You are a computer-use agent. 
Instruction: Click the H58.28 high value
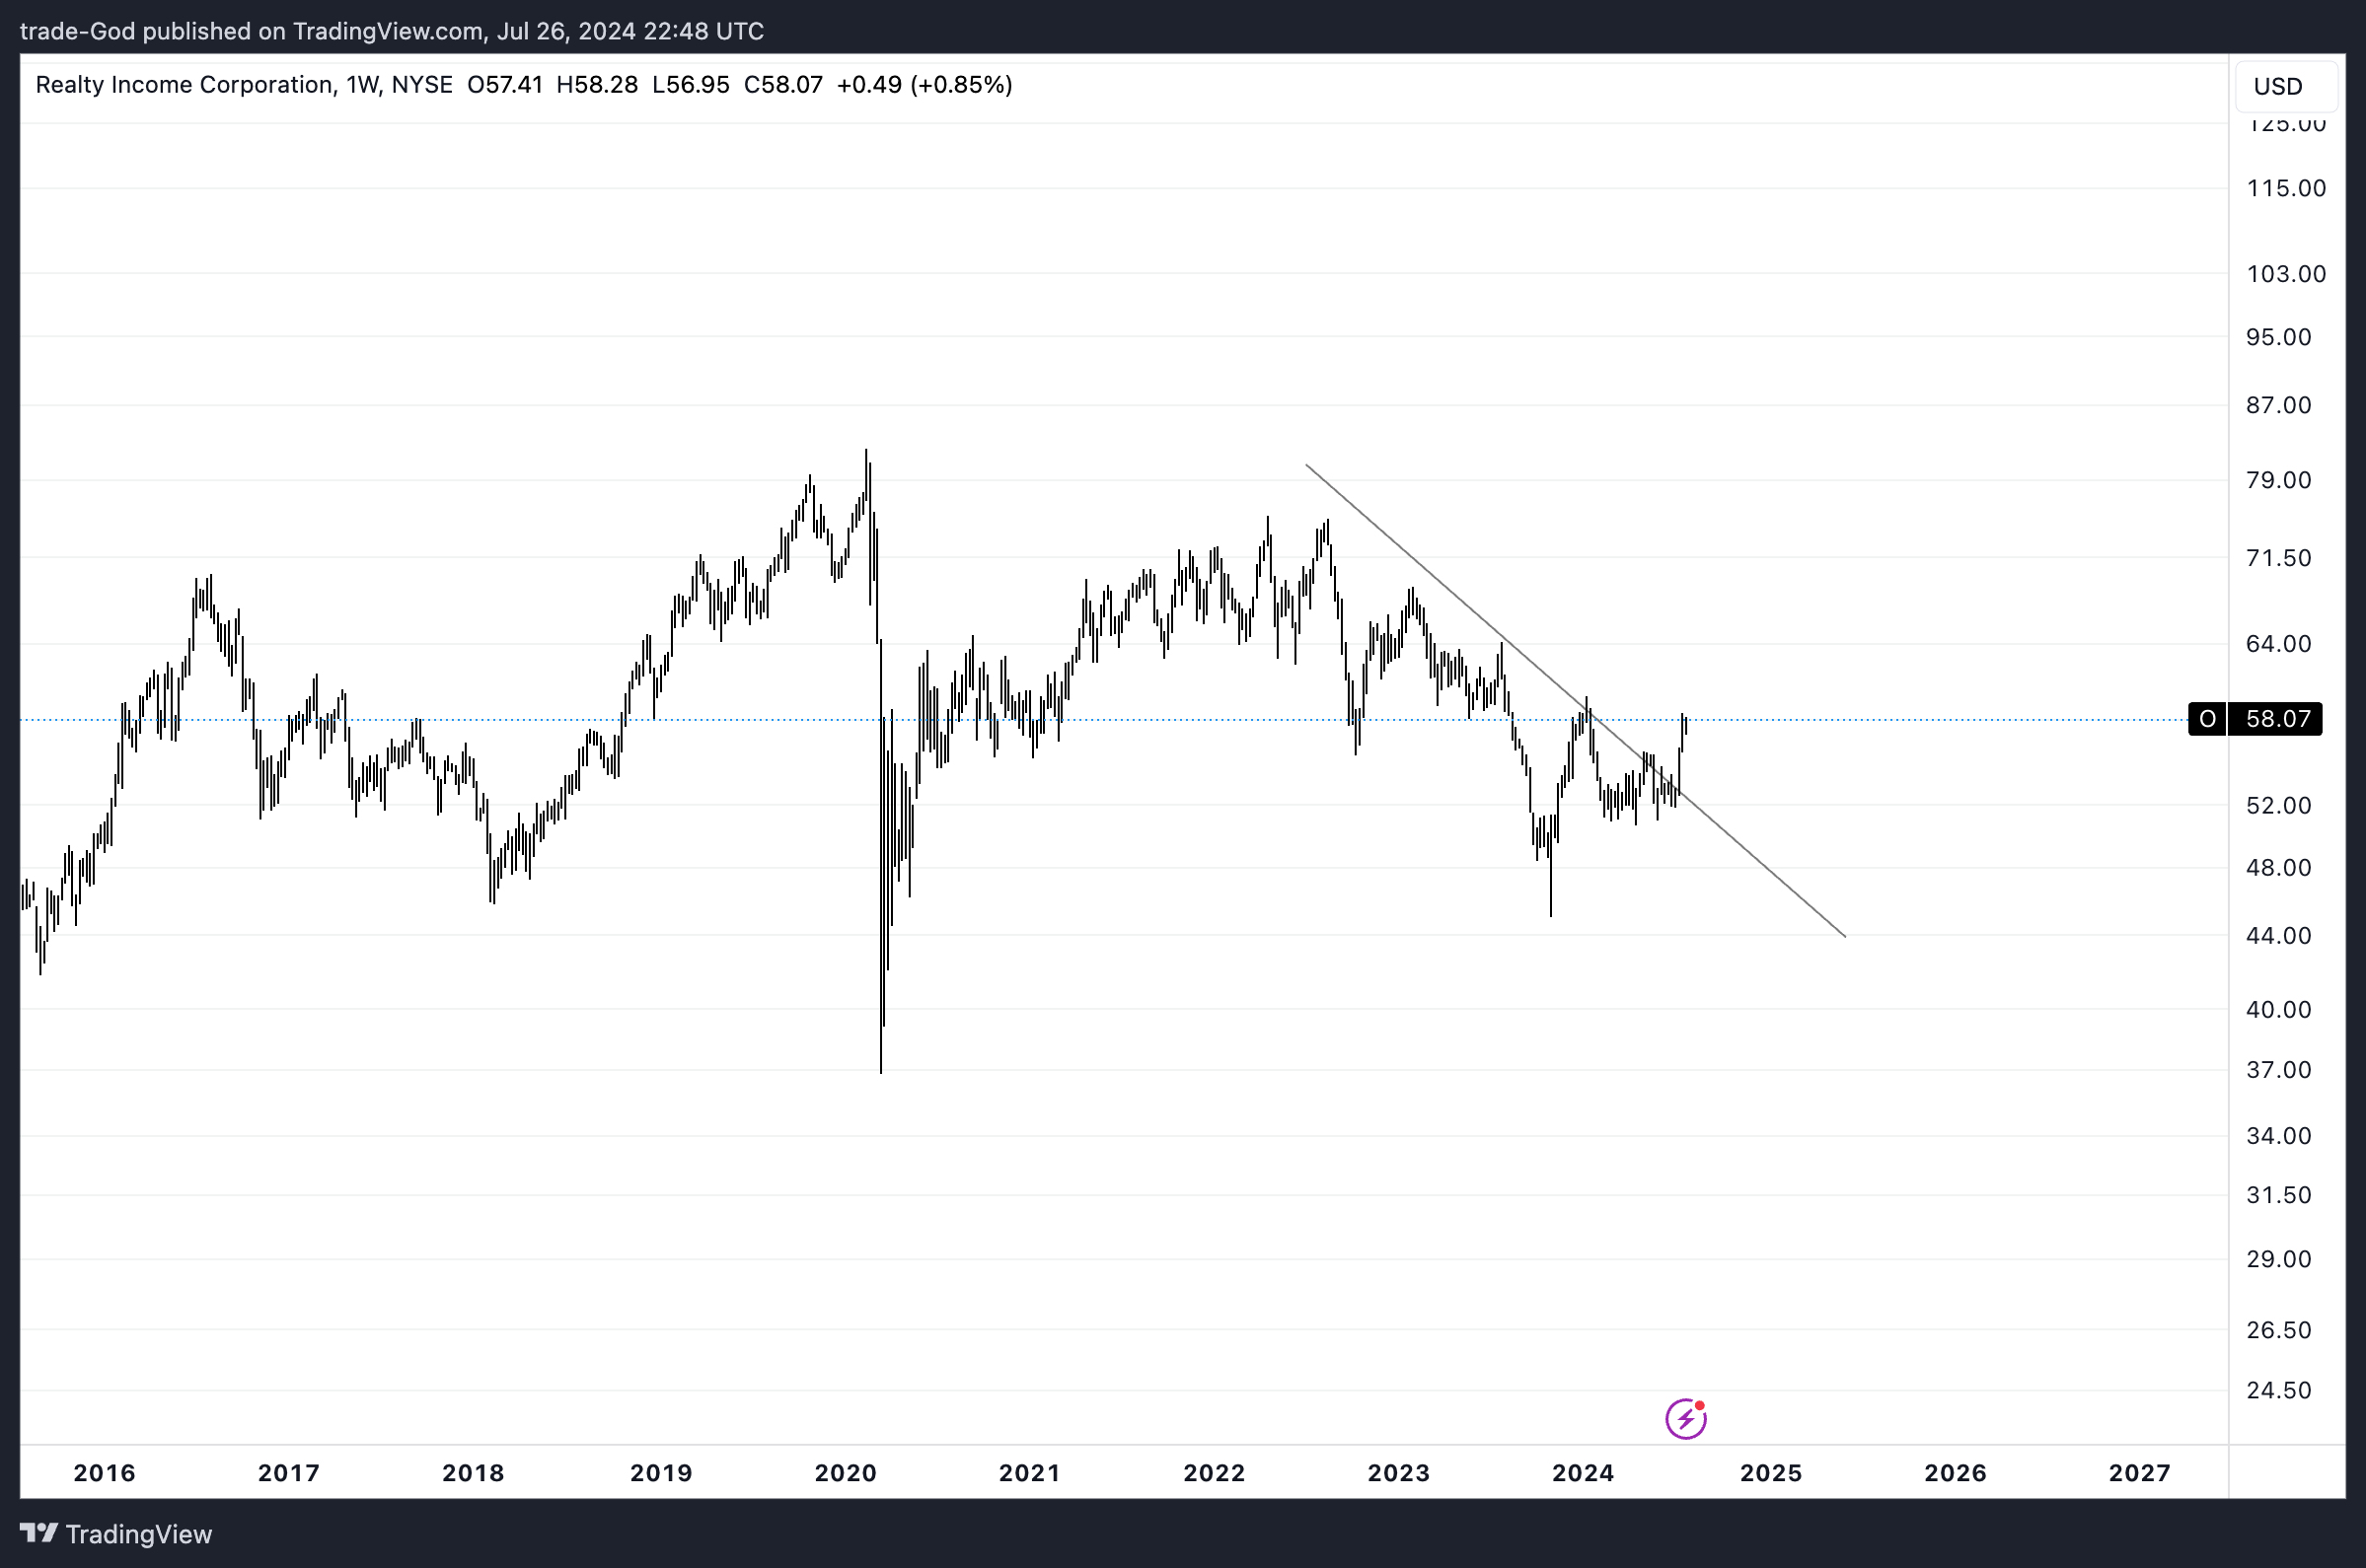coord(597,85)
